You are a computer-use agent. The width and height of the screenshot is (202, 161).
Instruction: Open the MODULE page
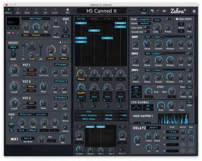coord(8,11)
